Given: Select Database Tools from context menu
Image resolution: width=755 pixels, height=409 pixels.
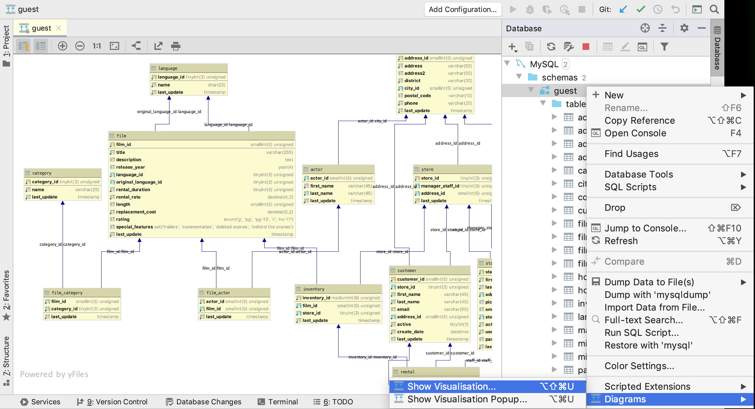Looking at the screenshot, I should (638, 174).
